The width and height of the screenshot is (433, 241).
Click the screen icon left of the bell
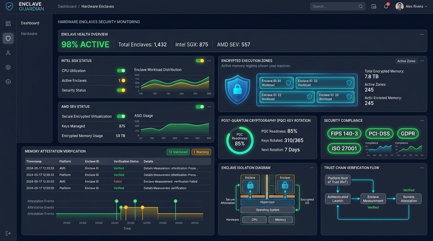(x=374, y=6)
